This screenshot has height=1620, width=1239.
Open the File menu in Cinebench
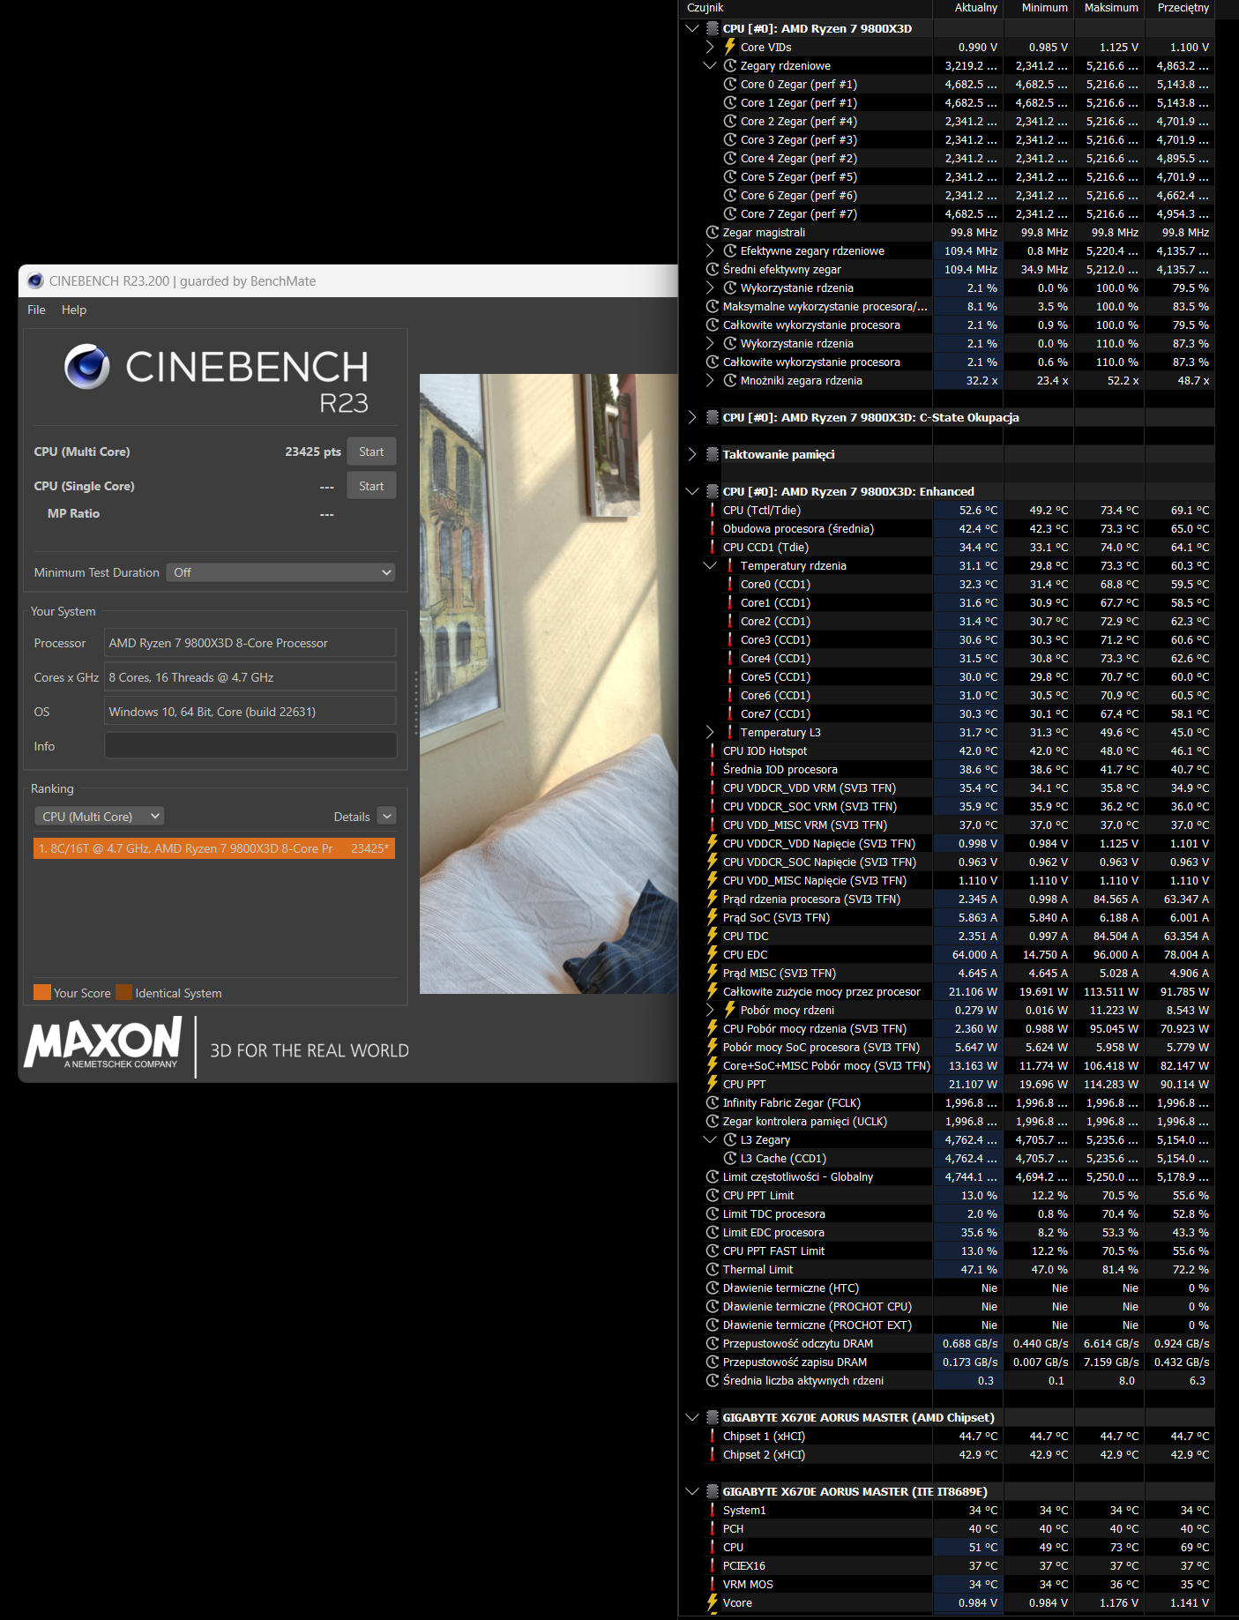tap(36, 310)
